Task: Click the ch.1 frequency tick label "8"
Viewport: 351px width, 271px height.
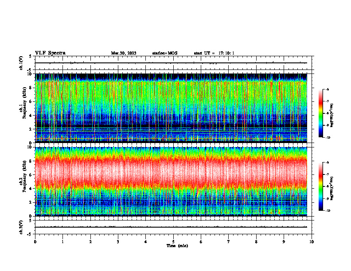Action: point(31,88)
